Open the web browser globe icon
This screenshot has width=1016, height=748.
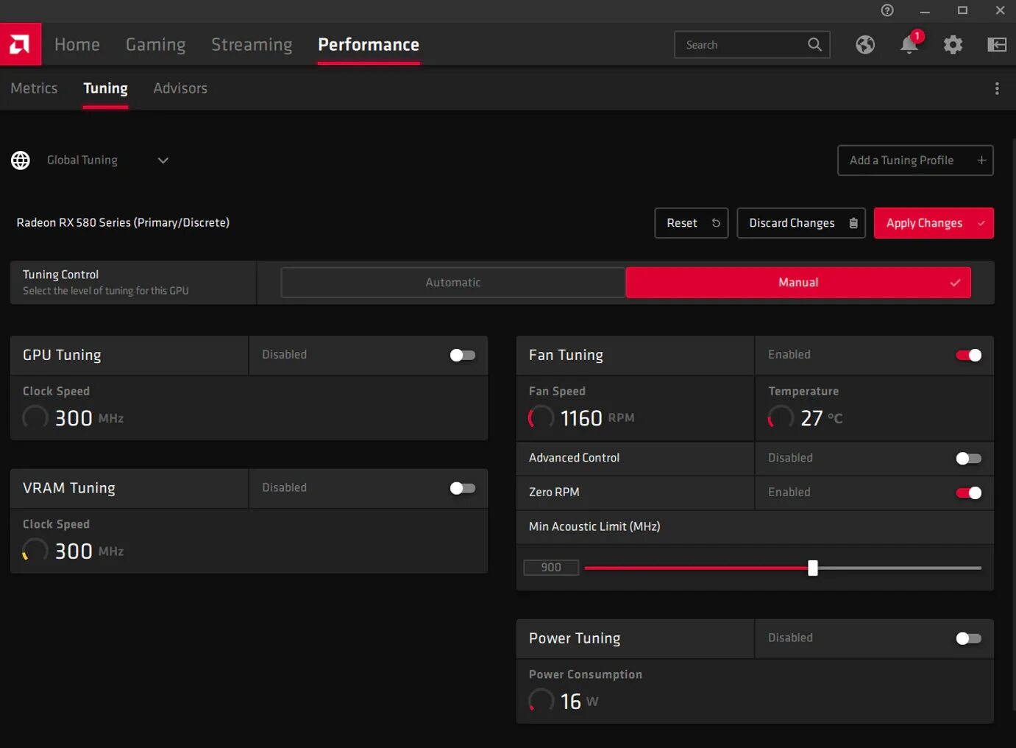(865, 45)
